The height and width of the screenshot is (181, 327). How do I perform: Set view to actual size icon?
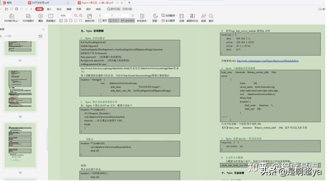(61, 20)
